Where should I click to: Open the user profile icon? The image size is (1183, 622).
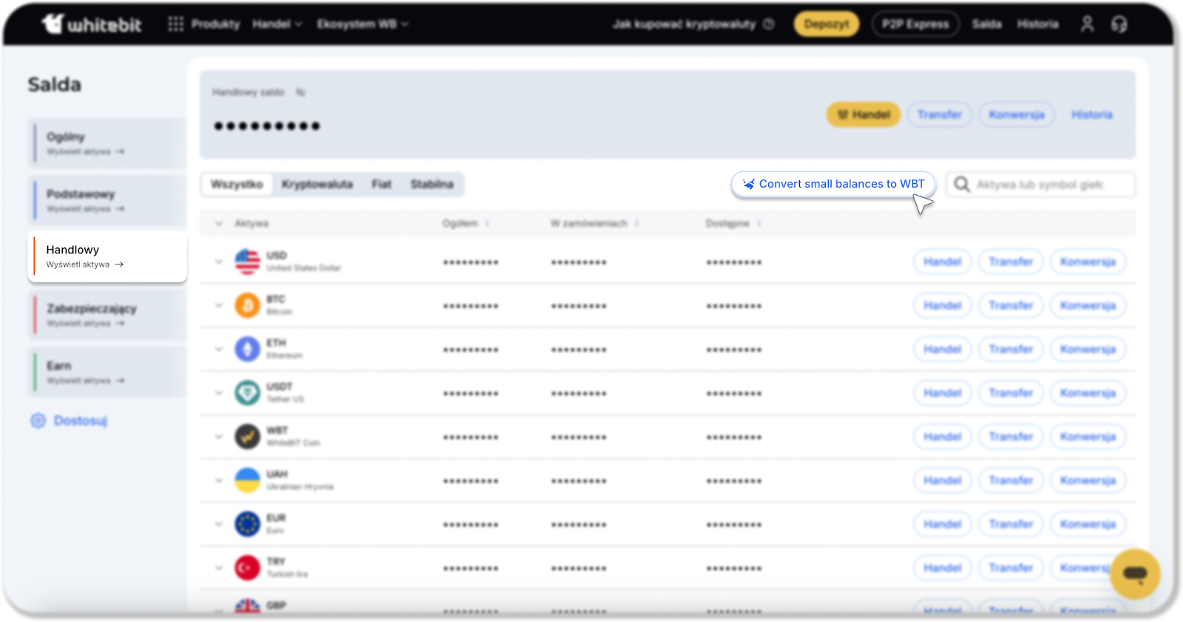tap(1087, 24)
